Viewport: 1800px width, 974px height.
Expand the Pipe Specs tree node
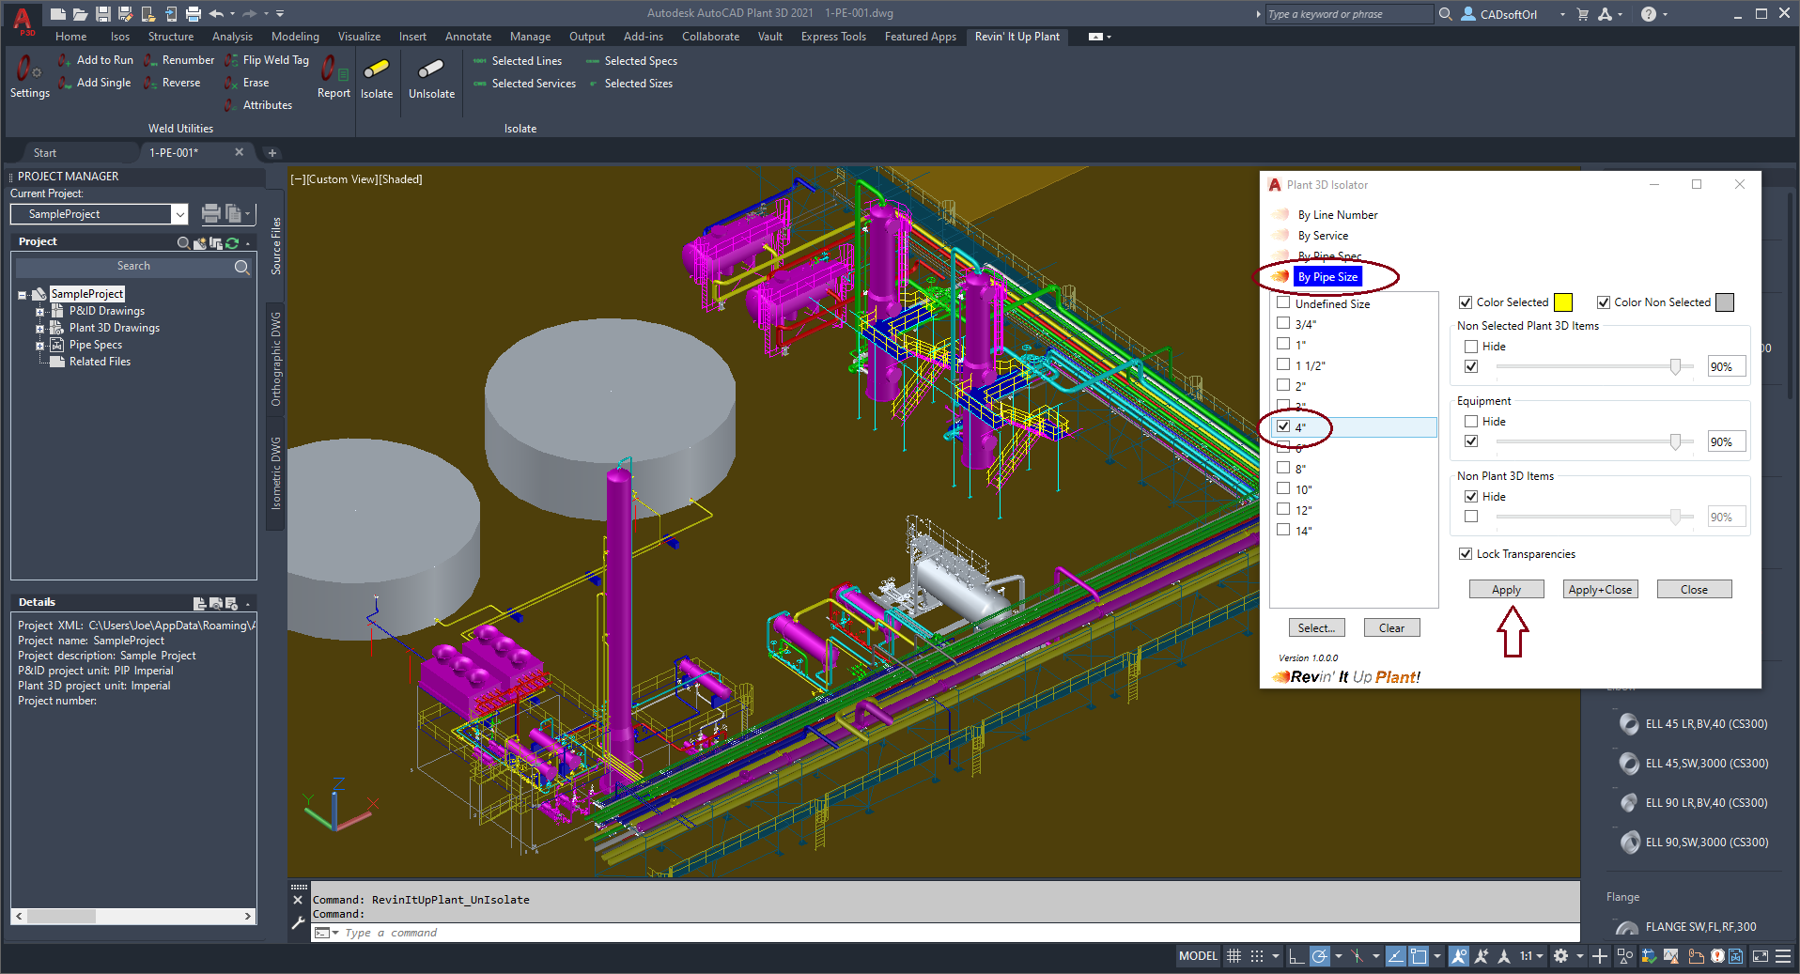point(39,346)
